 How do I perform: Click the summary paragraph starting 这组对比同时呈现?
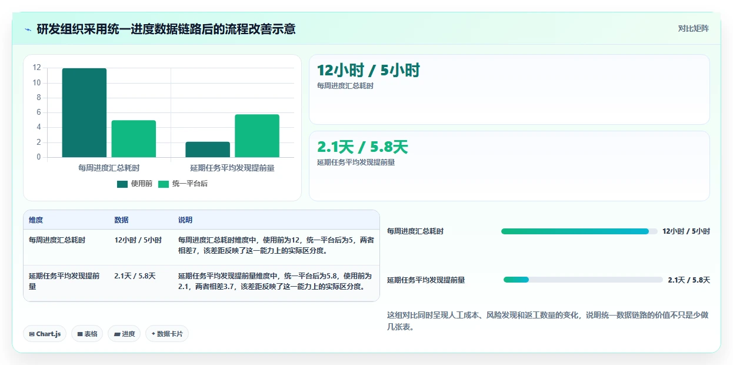click(x=548, y=321)
